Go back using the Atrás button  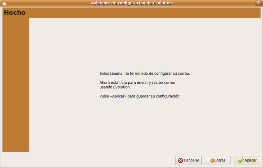[x=218, y=161]
